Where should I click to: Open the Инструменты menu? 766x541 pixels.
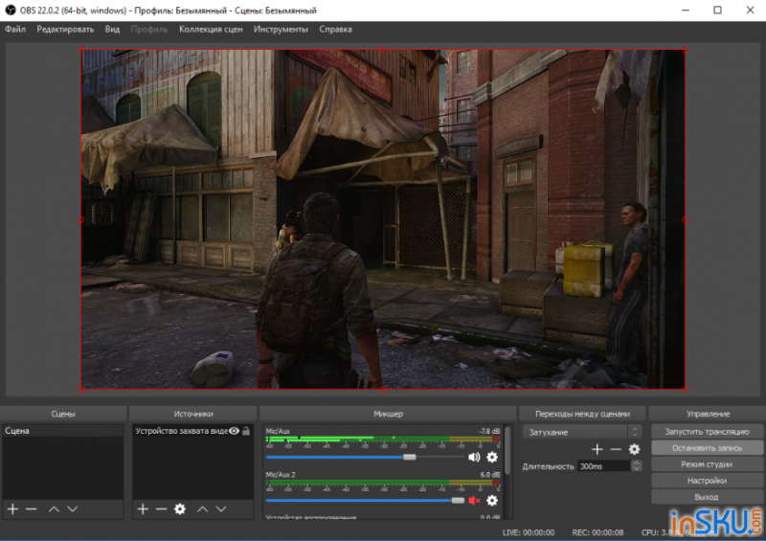tap(281, 30)
